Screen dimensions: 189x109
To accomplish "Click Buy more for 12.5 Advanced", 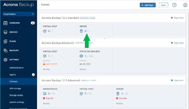I will [x=179, y=80].
